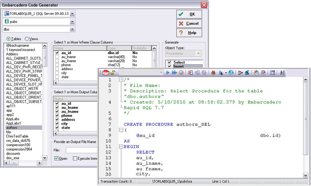Uncheck the Open file checkbox
Image resolution: width=311 pixels, height=186 pixels.
coord(56,158)
